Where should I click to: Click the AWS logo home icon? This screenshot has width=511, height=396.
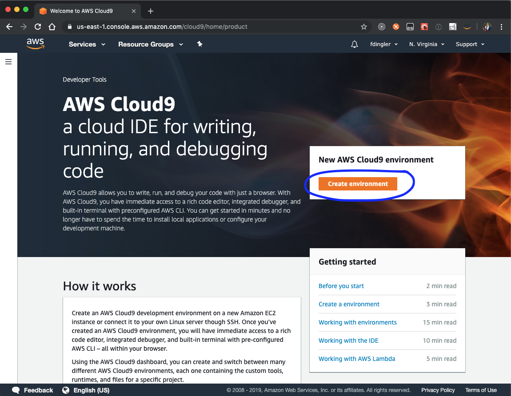35,44
